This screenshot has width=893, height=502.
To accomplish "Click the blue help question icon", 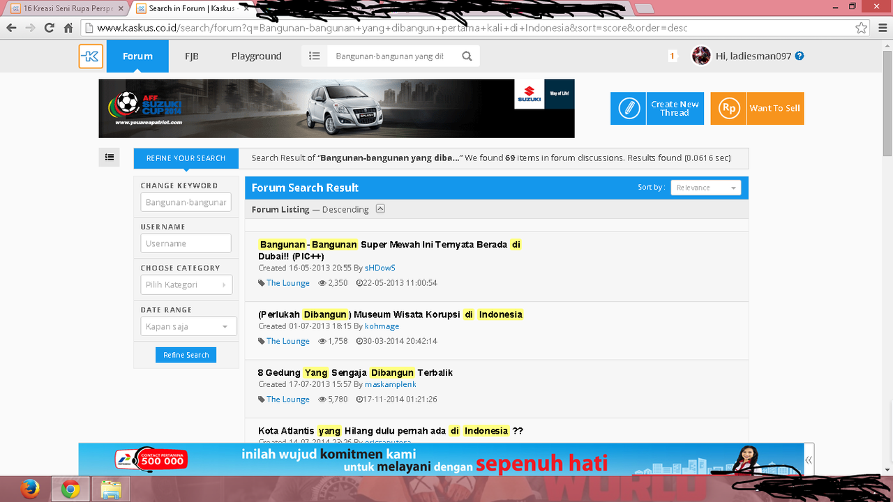I will tap(800, 56).
